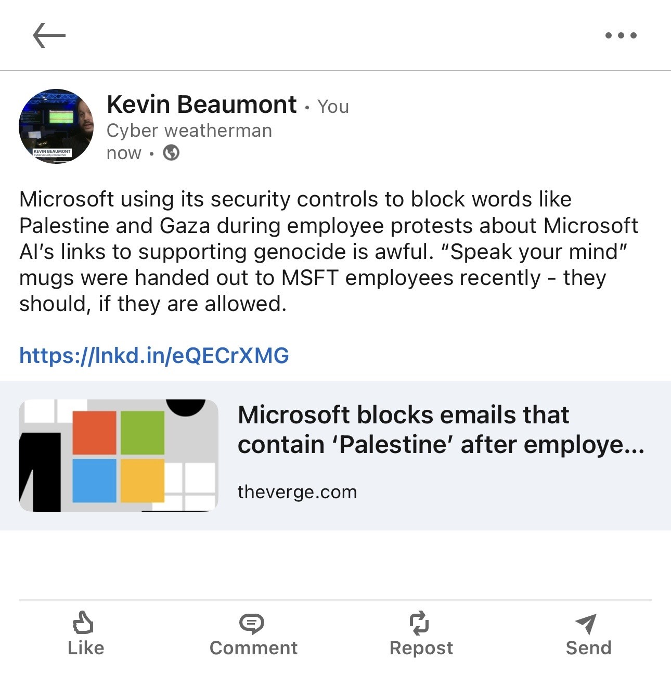Viewport: 671px width, 686px height.
Task: Tap the thumbs-up Like icon
Action: pos(83,623)
